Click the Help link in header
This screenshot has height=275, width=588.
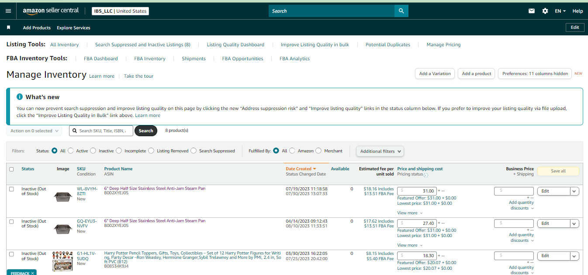pos(578,11)
